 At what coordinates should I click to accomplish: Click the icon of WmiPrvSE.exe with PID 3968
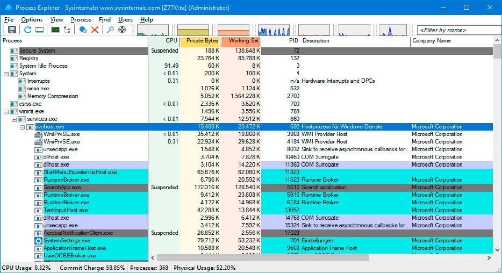pyautogui.click(x=38, y=134)
